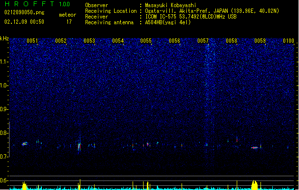The width and height of the screenshot is (299, 190).
Task: Click the 0059 time marker
Action: tap(260, 40)
